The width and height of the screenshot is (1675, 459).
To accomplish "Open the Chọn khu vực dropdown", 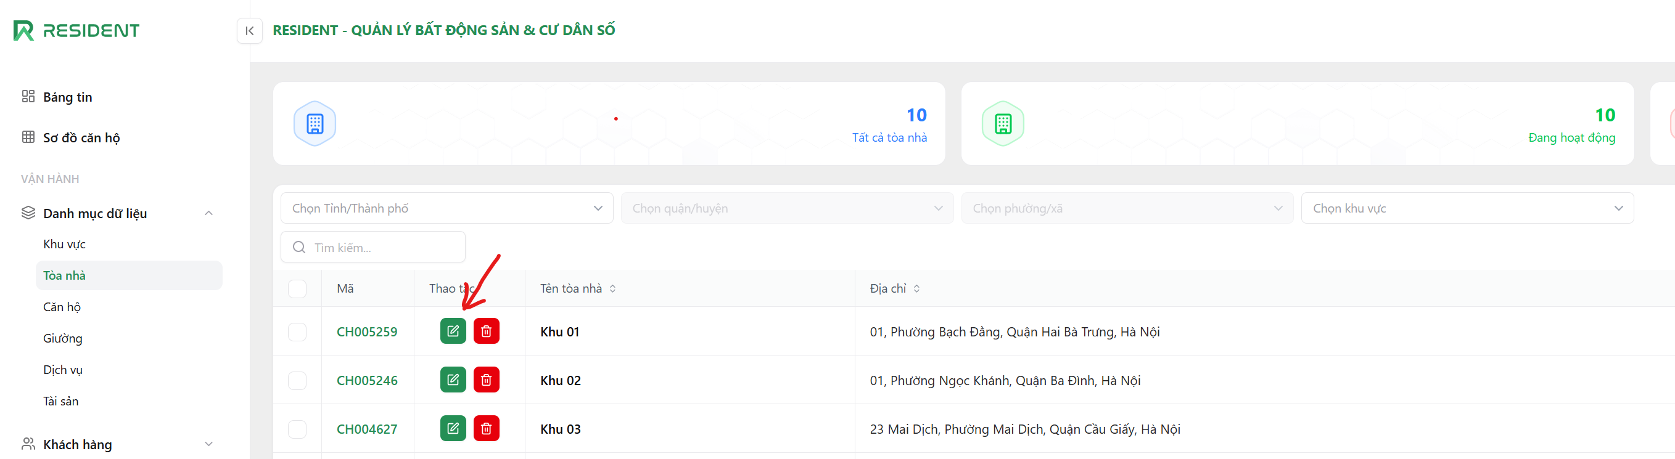I will 1467,208.
